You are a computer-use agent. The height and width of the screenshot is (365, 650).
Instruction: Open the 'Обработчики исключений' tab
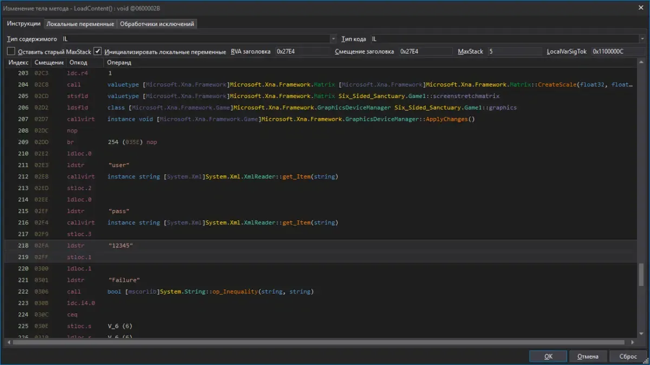tap(157, 24)
